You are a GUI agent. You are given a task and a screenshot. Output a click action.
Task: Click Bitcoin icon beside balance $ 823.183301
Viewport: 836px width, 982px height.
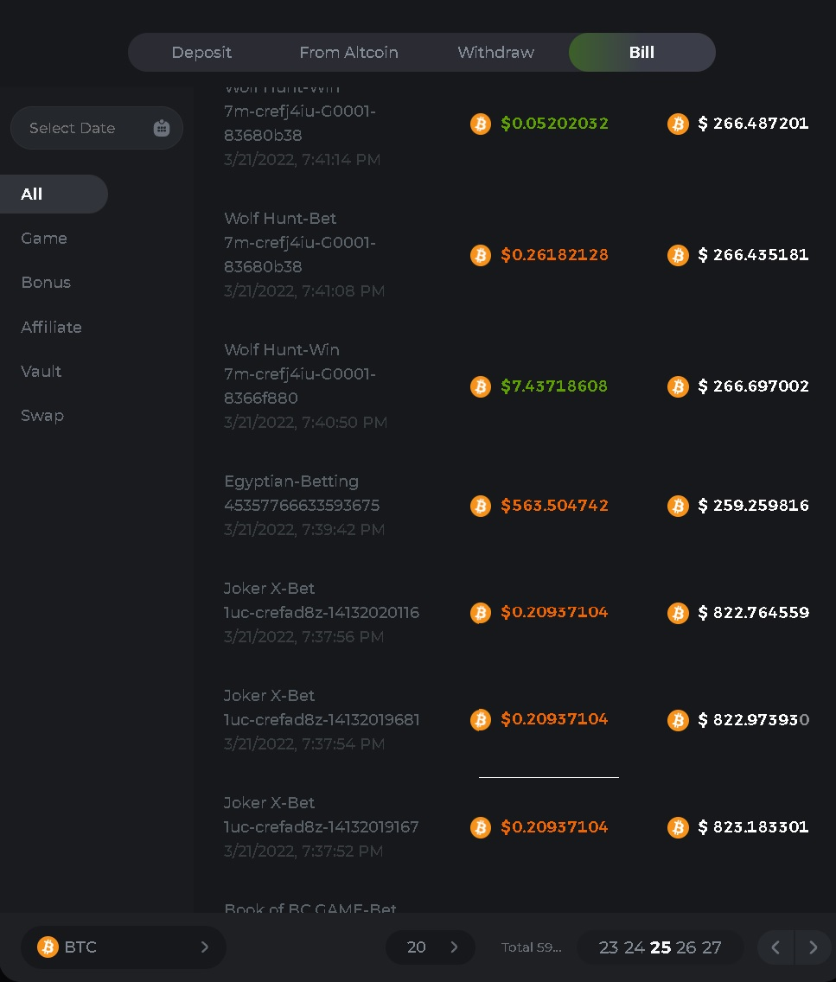click(x=678, y=827)
